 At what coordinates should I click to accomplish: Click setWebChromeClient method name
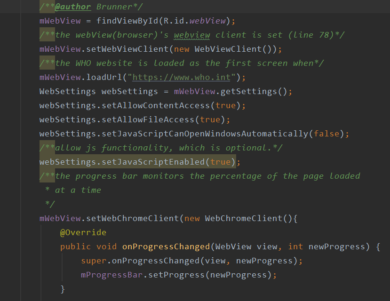[x=132, y=219]
